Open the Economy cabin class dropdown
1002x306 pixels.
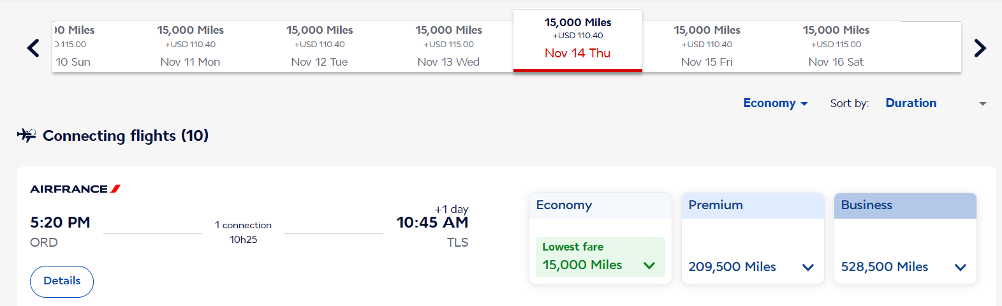pos(775,103)
